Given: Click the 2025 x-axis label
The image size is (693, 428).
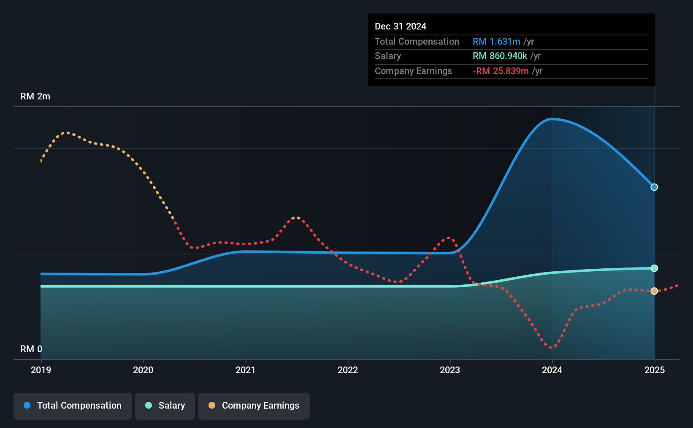Looking at the screenshot, I should (x=655, y=370).
